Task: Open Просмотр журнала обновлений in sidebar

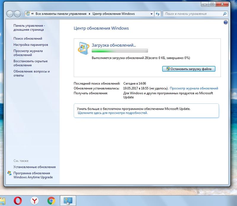Action: pos(28,53)
